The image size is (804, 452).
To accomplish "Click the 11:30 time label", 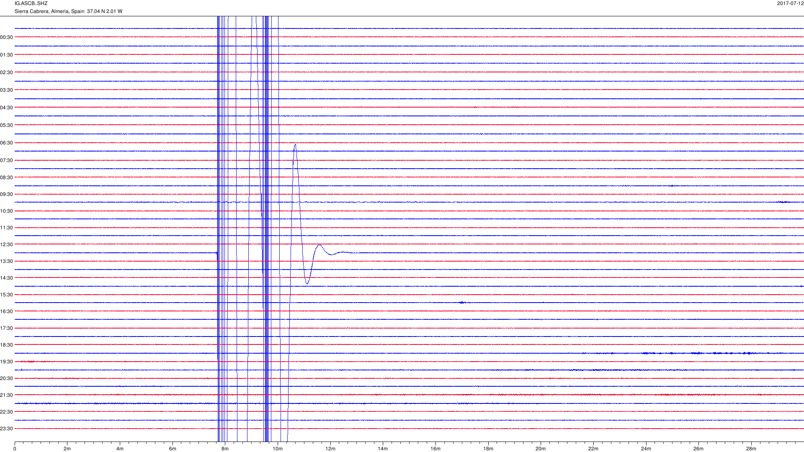I will (6, 228).
